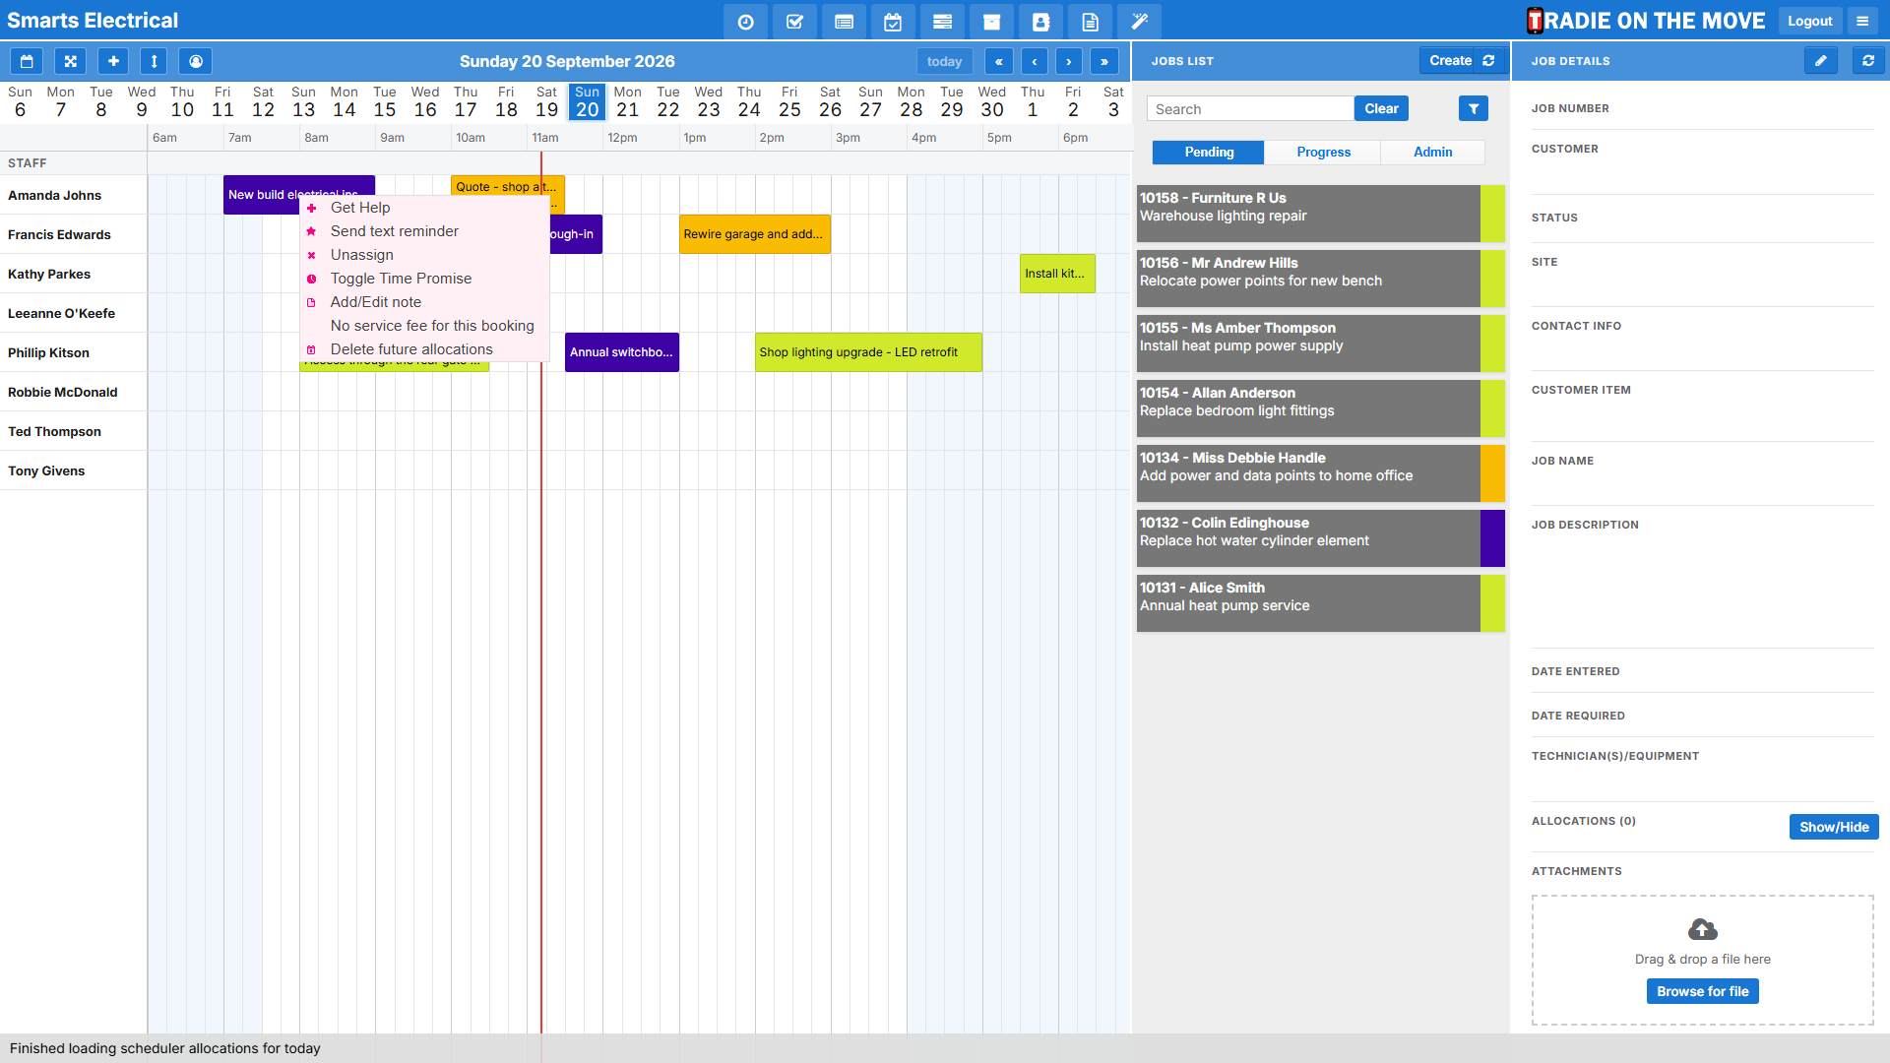Open the list view icon in top toolbar
This screenshot has width=1890, height=1063.
844,22
